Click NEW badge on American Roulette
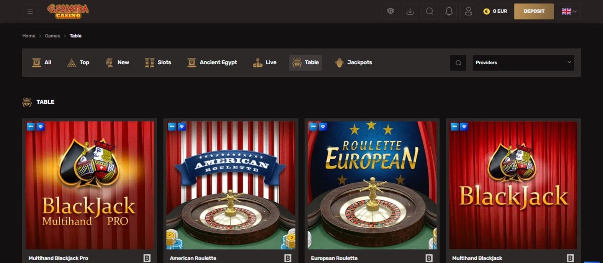 (172, 127)
